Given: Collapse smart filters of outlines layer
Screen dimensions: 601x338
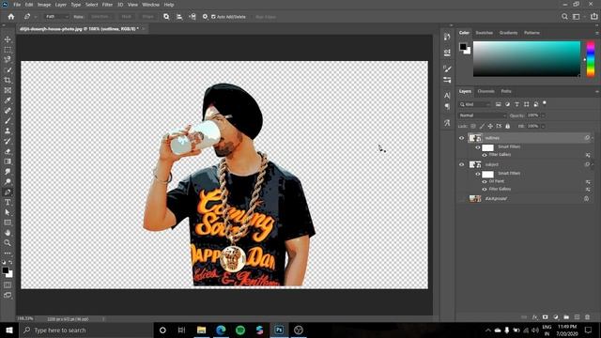Looking at the screenshot, I should 593,138.
